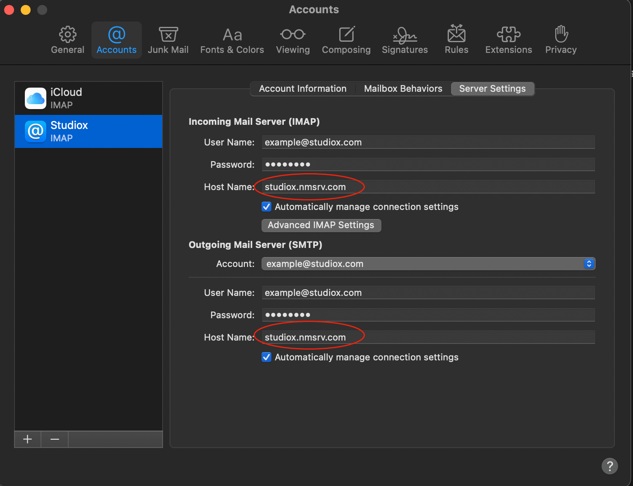Switch to Account Information tab

click(302, 88)
